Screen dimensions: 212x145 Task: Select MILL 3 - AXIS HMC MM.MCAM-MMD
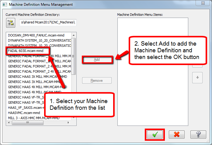point(34,118)
